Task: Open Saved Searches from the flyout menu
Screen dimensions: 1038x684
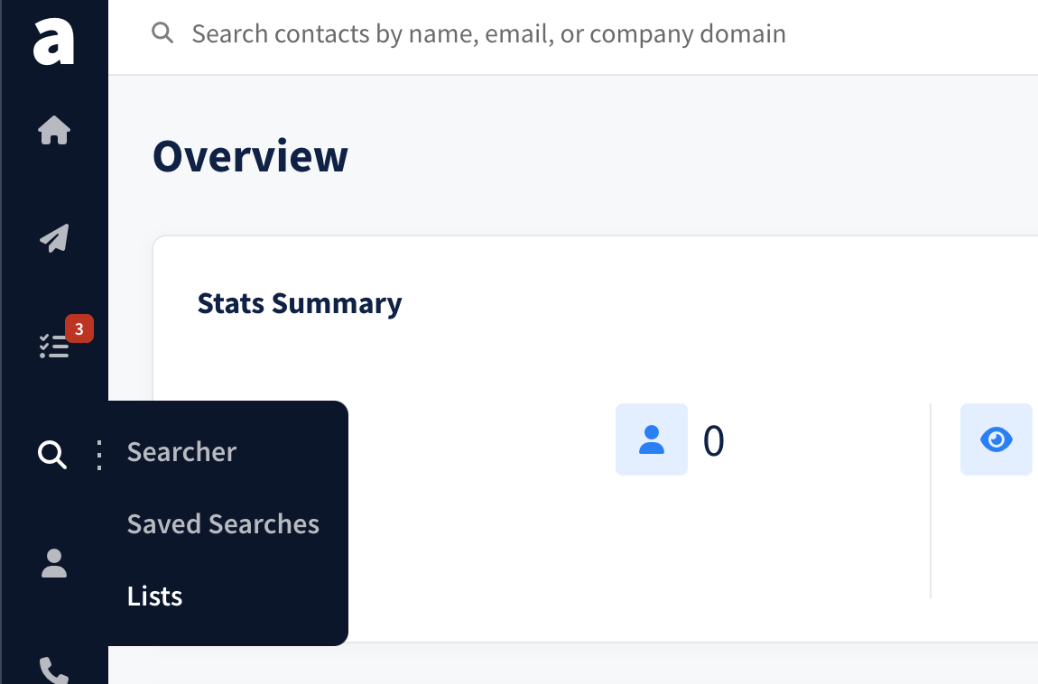Action: pyautogui.click(x=223, y=524)
